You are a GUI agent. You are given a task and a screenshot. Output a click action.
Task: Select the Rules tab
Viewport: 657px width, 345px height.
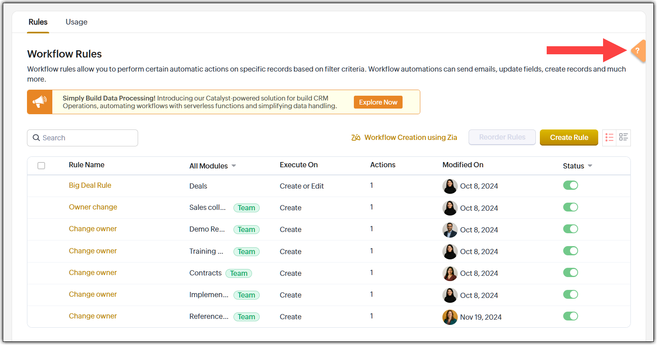click(38, 22)
